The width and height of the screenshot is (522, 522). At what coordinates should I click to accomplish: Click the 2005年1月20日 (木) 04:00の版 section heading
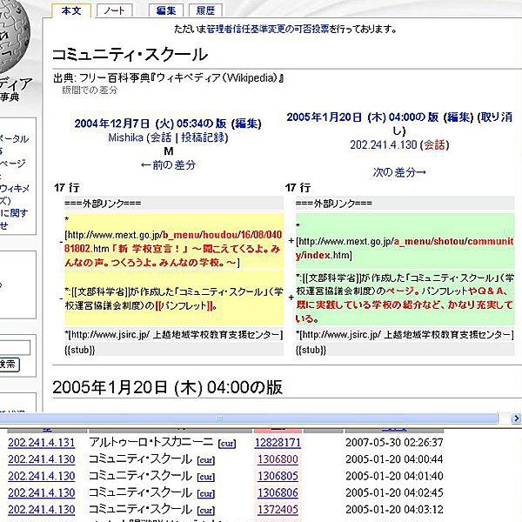point(167,387)
